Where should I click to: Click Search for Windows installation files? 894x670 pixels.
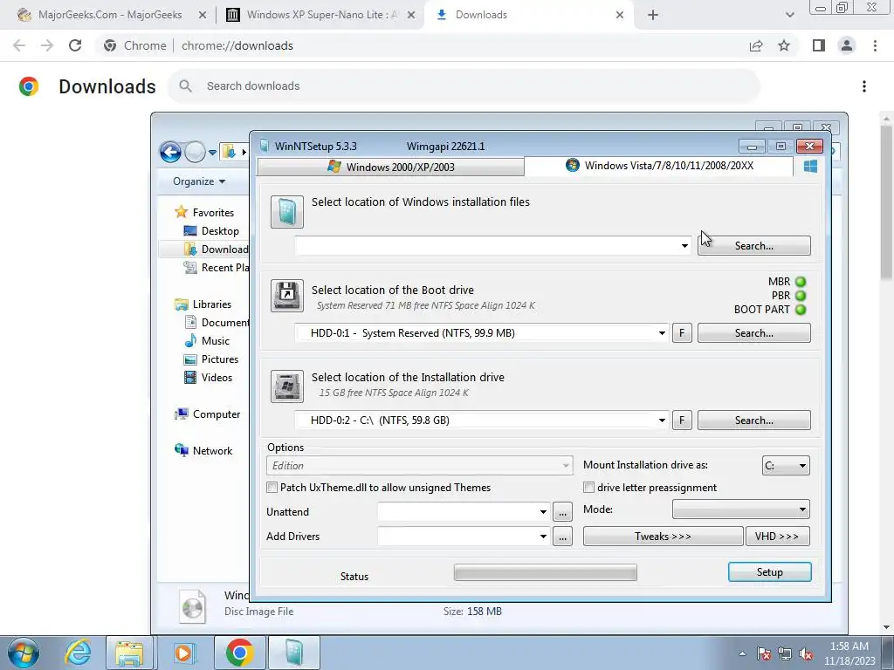pyautogui.click(x=753, y=246)
